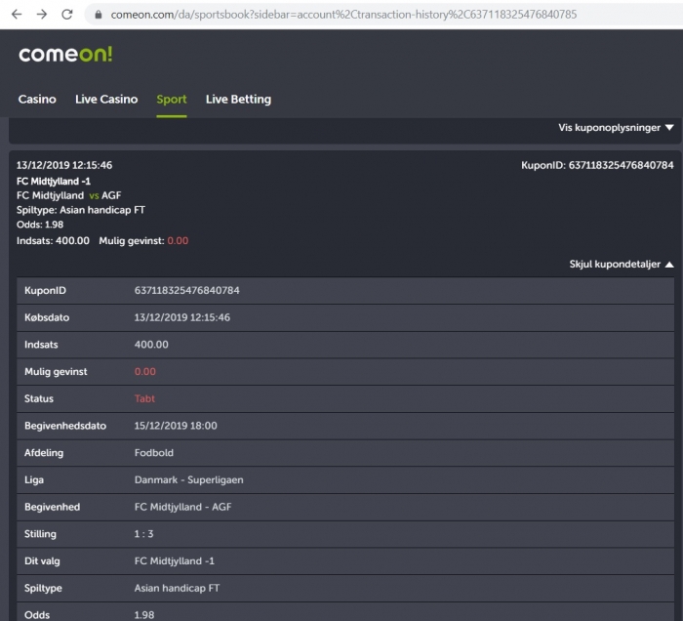
Task: Expand Vis kuponoplysninger
Action: [616, 128]
